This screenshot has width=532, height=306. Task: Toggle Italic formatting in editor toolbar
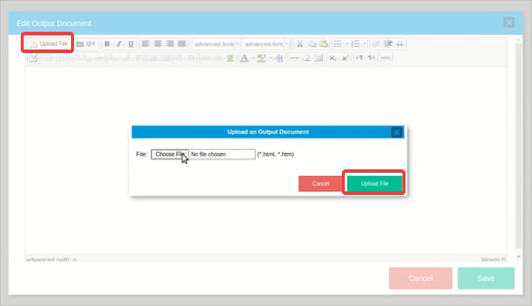point(118,44)
